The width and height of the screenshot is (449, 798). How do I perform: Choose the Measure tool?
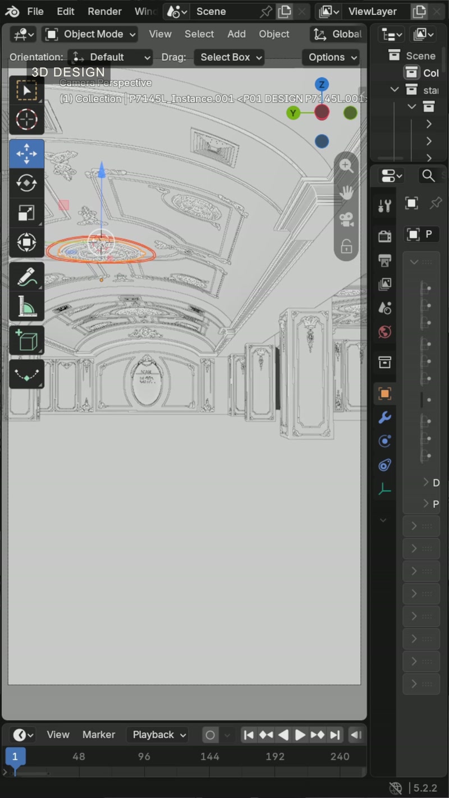[x=26, y=306]
